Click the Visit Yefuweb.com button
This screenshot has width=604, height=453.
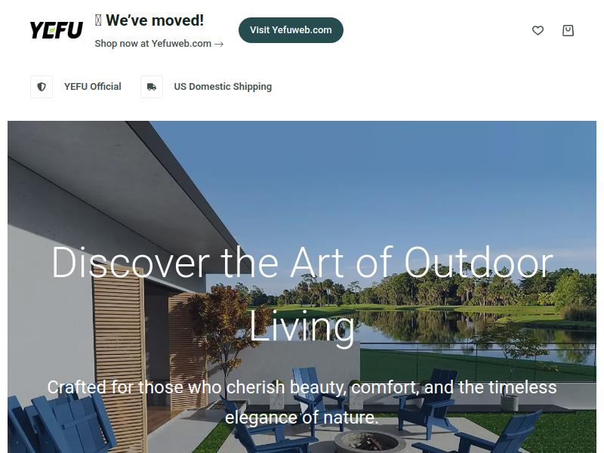point(291,30)
